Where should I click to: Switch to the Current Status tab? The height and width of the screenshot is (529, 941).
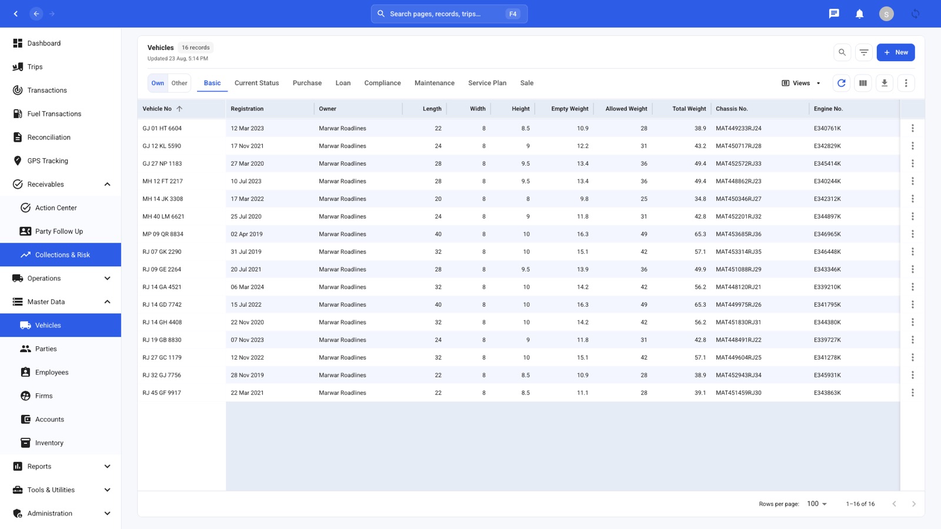(256, 83)
